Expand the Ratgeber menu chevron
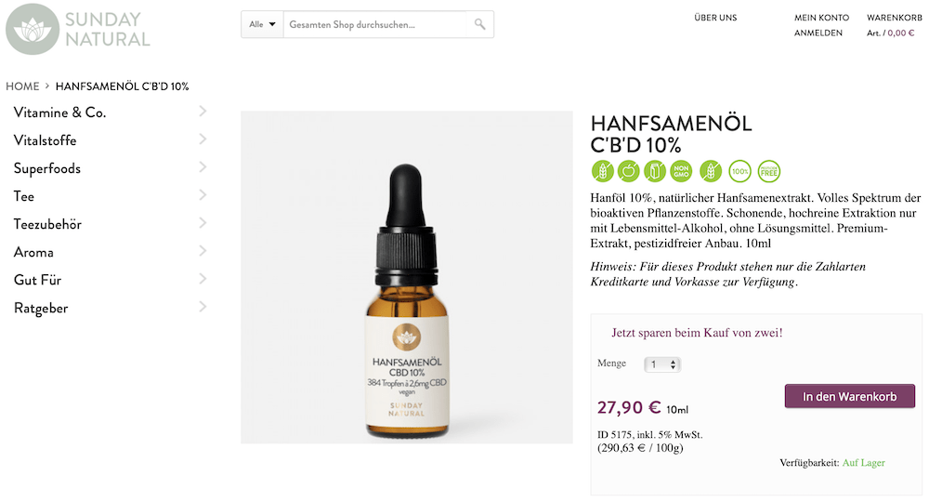Screen dimensions: 929x502 tap(203, 307)
